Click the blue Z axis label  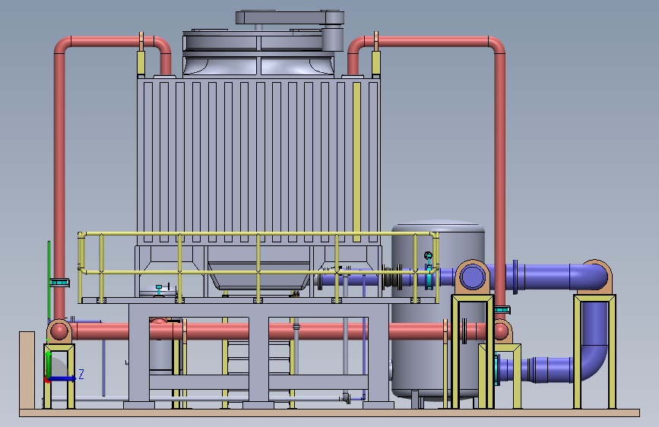(81, 374)
